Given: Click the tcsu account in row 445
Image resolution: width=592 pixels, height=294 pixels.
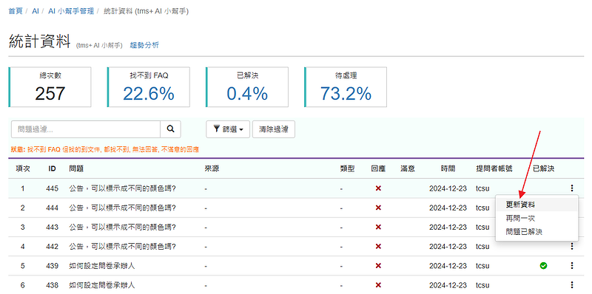Looking at the screenshot, I should 482,188.
